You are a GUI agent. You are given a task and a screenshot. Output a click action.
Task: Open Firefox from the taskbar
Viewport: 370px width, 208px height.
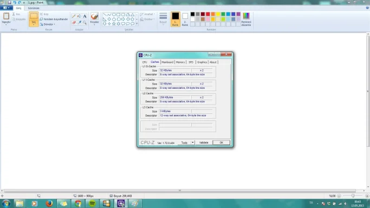point(49,203)
